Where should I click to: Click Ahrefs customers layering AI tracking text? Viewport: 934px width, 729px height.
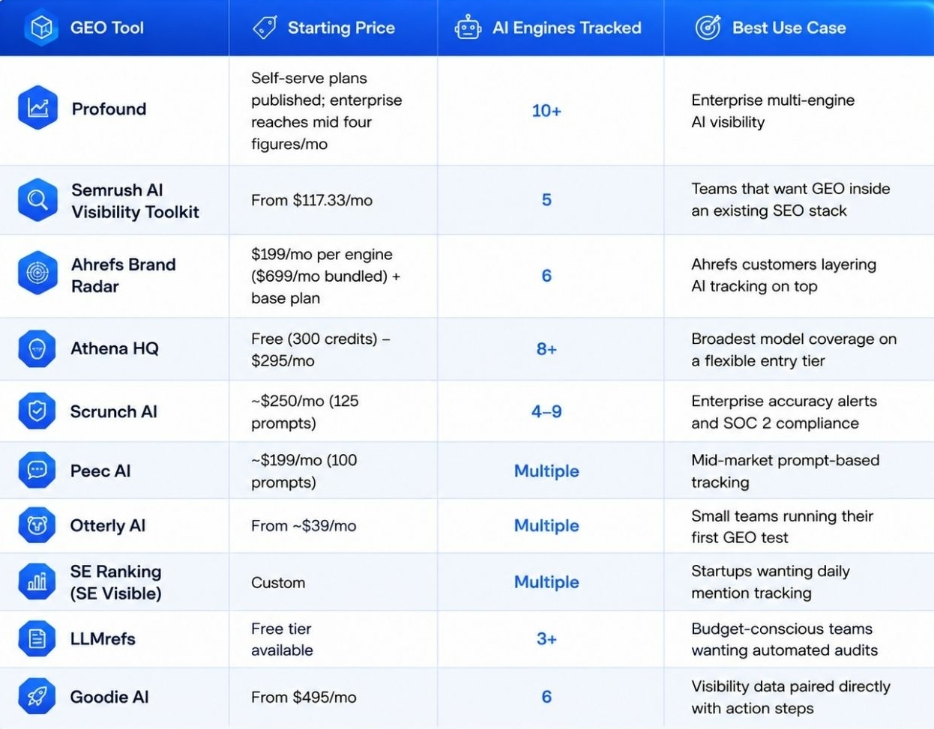(783, 275)
